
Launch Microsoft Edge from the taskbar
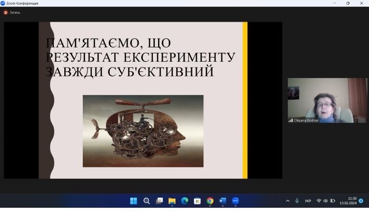(184, 201)
